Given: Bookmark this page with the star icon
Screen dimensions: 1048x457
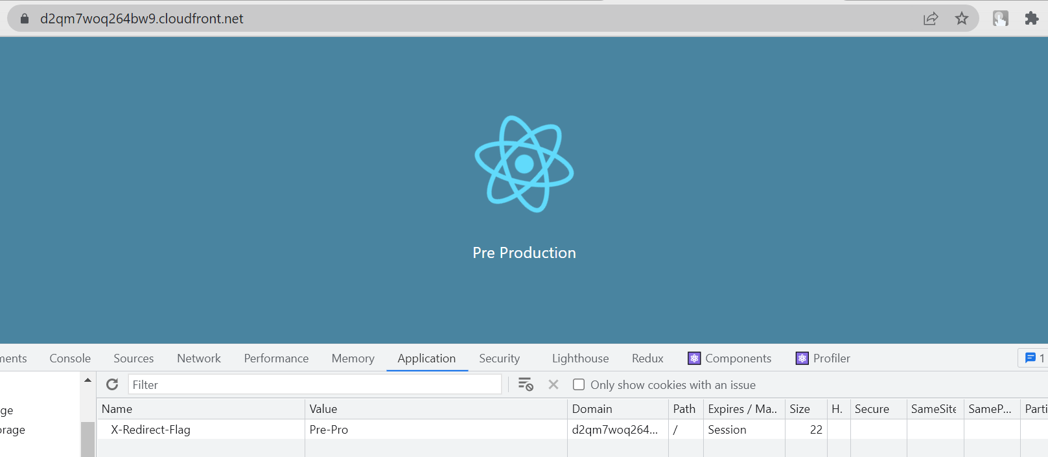Looking at the screenshot, I should tap(962, 19).
